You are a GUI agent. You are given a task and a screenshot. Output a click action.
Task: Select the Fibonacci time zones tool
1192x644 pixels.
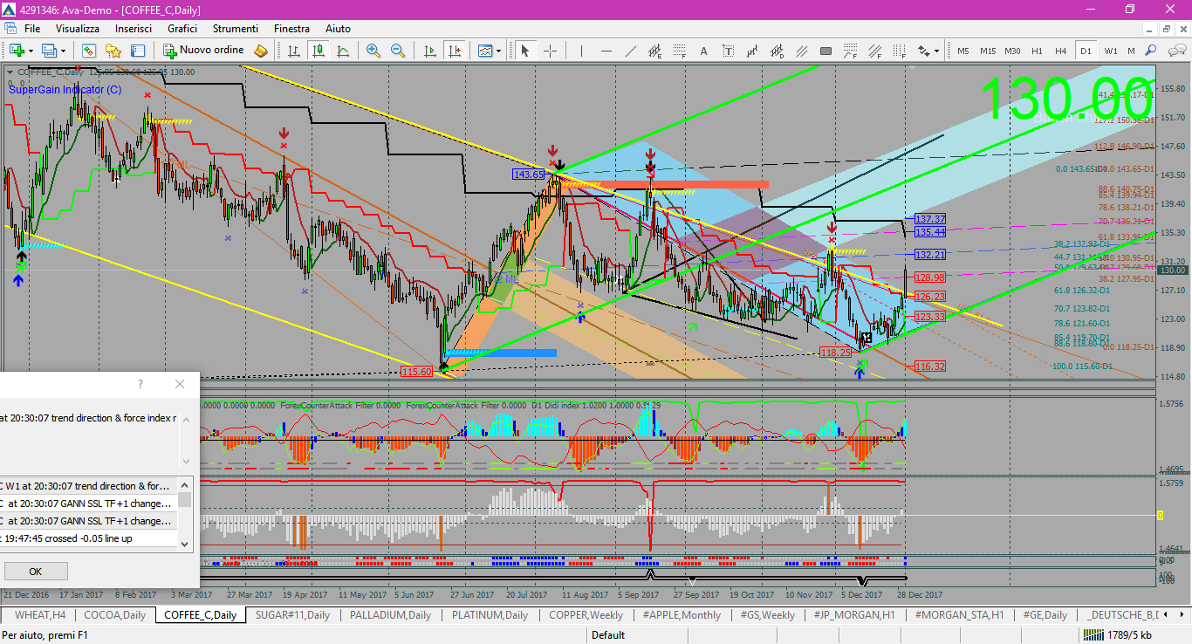[x=899, y=51]
